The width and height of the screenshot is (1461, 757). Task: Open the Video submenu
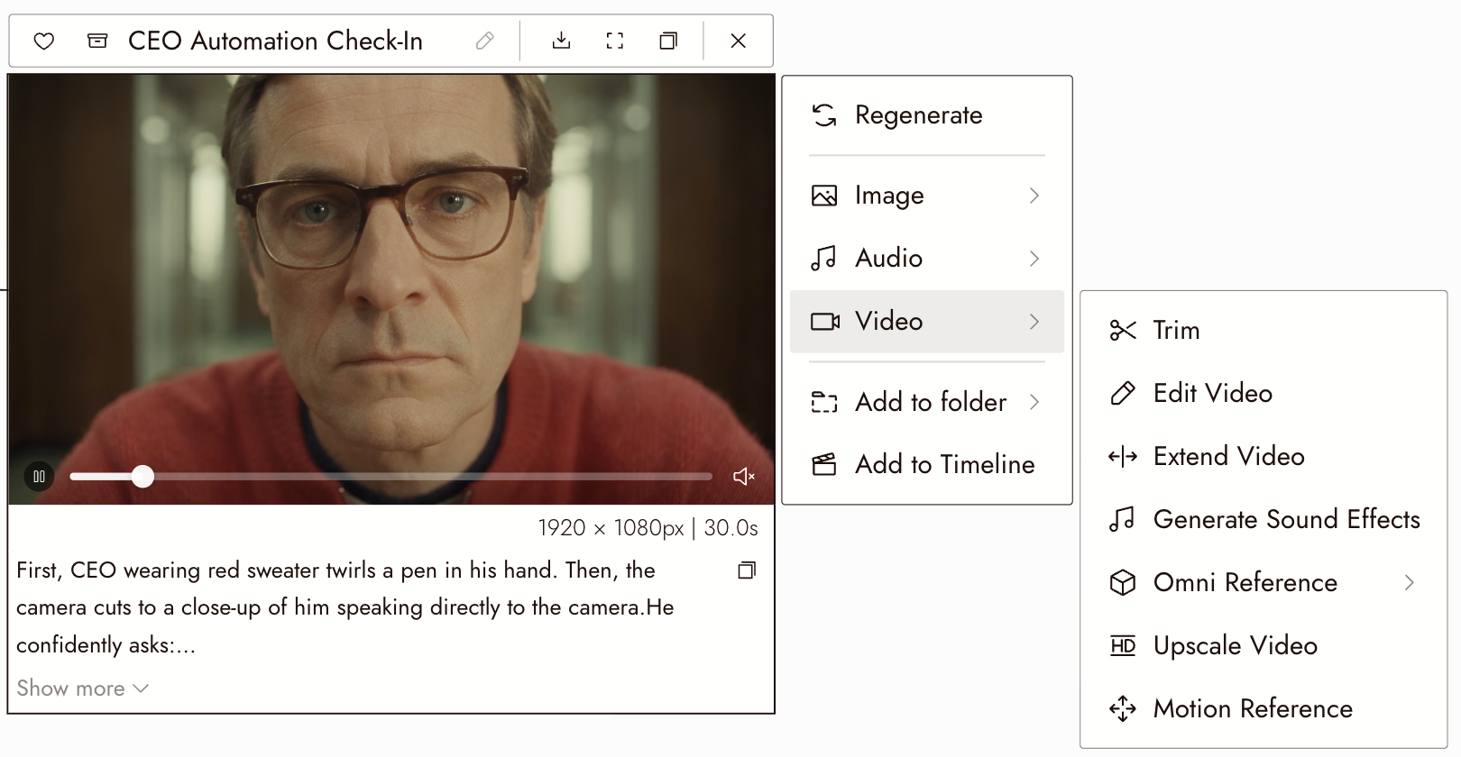(x=927, y=322)
